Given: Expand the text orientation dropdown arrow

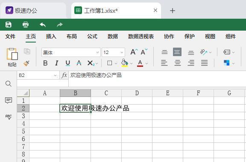Looking at the screenshot, I should pos(211,52).
